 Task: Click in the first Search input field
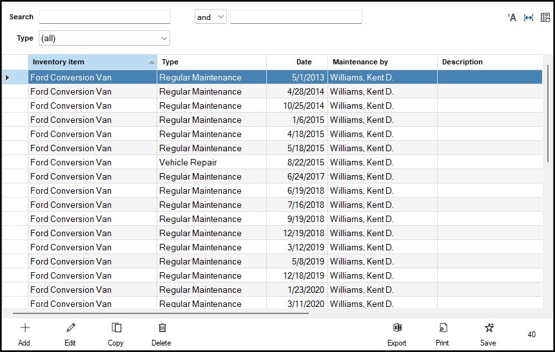pyautogui.click(x=104, y=17)
